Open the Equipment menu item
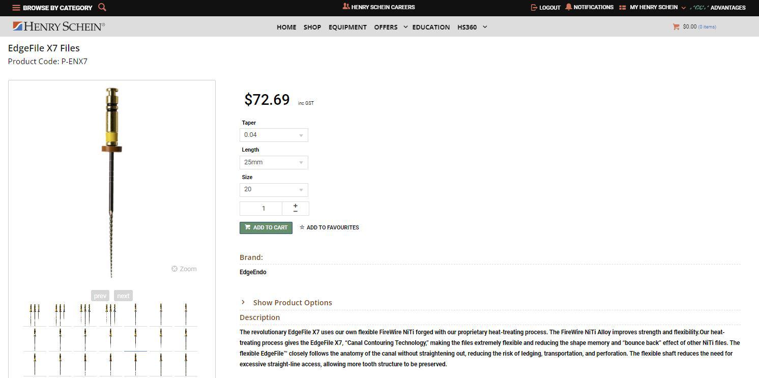This screenshot has width=759, height=378. tap(347, 27)
